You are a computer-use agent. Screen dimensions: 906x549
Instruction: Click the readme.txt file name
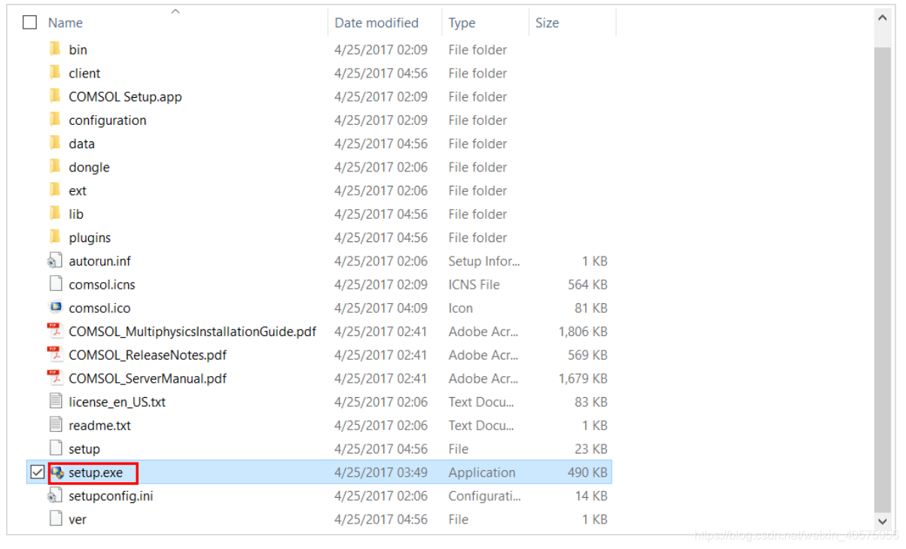tap(99, 425)
